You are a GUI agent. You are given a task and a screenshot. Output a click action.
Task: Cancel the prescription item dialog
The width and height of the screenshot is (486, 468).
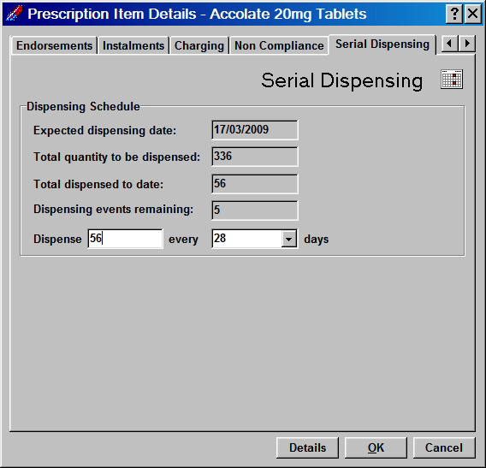pos(444,447)
